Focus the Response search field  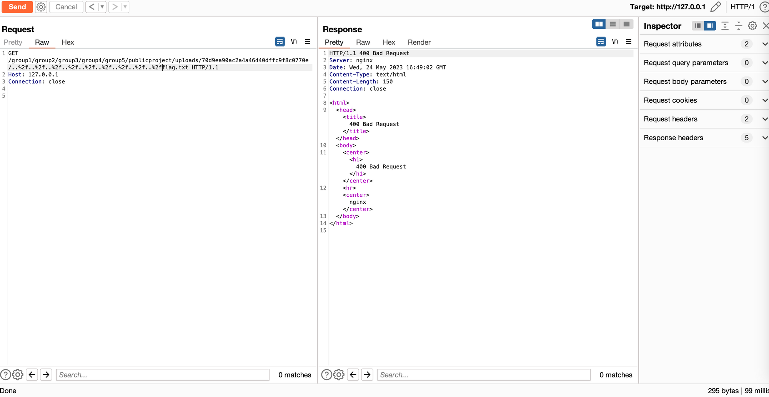tap(484, 375)
